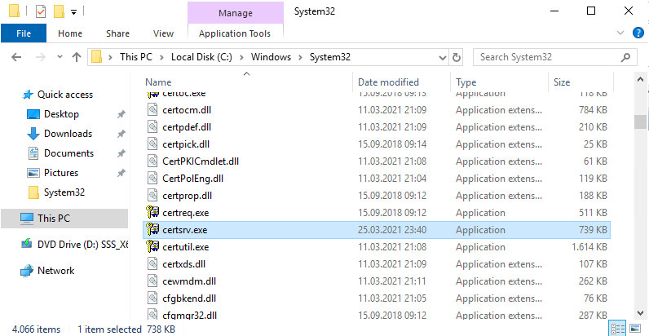Open the Share ribbon tab

[x=117, y=33]
